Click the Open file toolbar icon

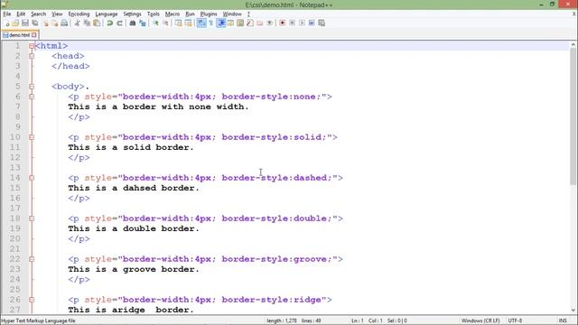pos(15,23)
